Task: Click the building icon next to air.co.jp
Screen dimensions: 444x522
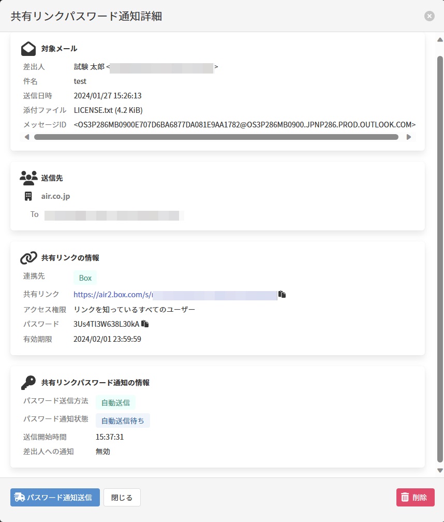Action: click(28, 196)
